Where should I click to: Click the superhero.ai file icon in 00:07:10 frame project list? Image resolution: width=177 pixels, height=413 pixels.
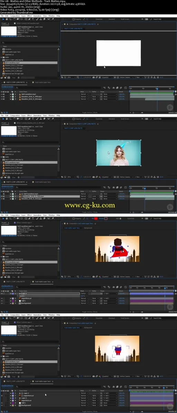pyautogui.click(x=4, y=254)
